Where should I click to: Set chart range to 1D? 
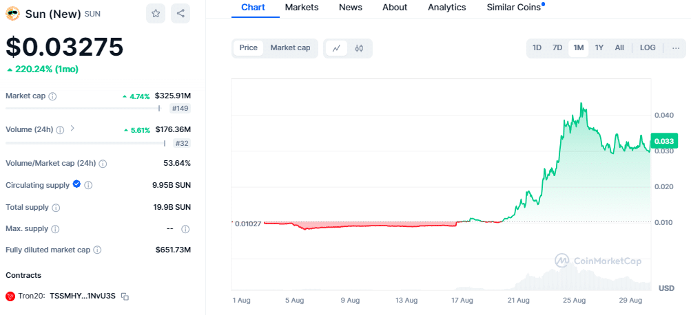pyautogui.click(x=537, y=48)
